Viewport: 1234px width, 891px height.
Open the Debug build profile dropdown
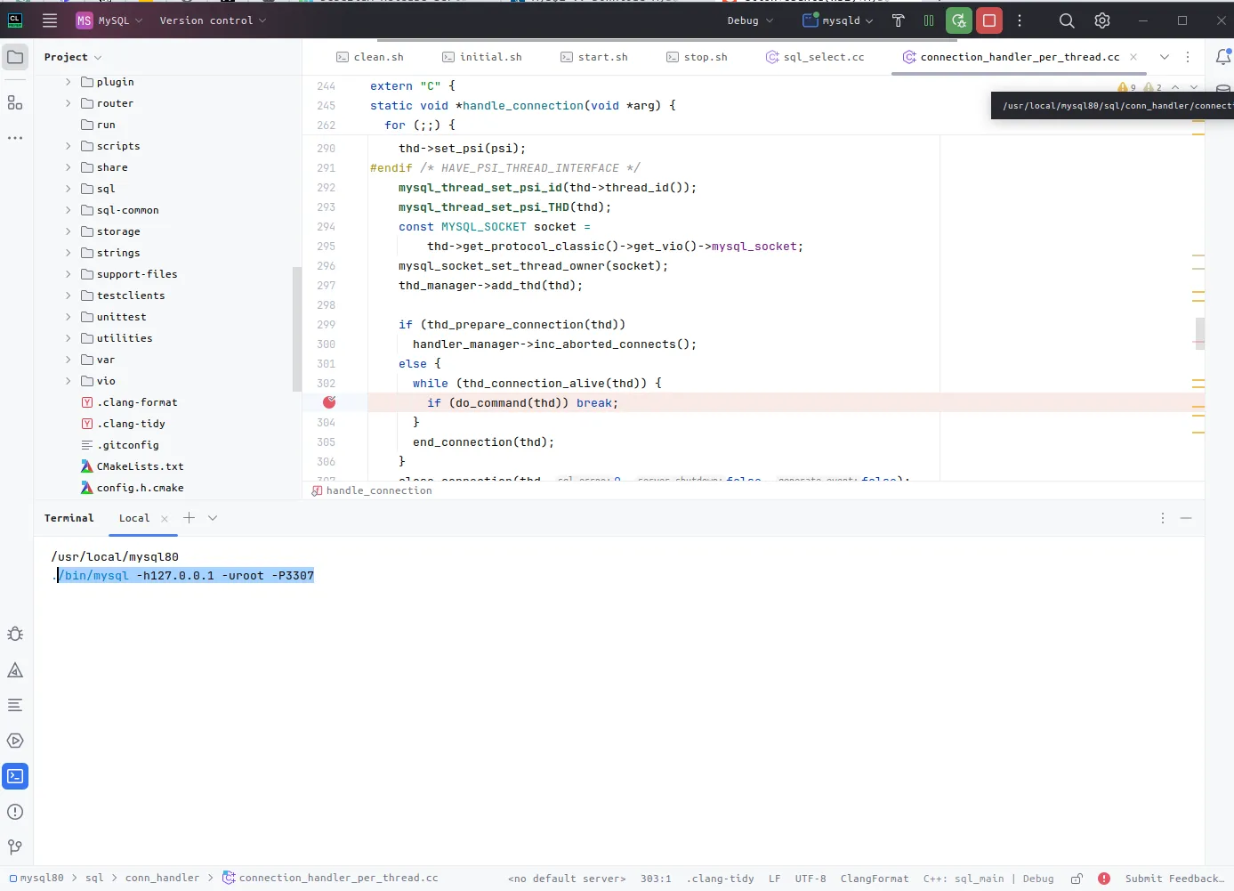[750, 20]
